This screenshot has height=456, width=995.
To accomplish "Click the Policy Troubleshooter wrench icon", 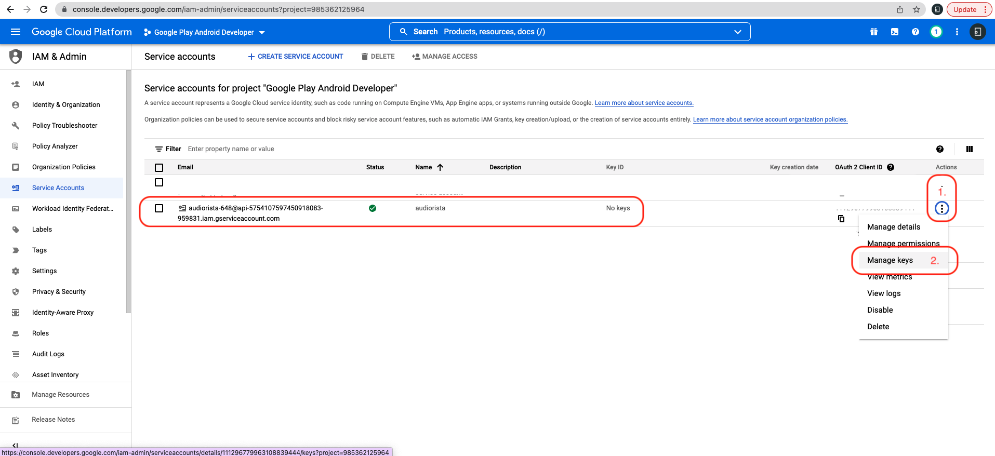I will click(16, 125).
